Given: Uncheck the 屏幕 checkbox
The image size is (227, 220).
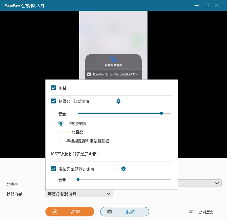Looking at the screenshot, I should tap(54, 88).
